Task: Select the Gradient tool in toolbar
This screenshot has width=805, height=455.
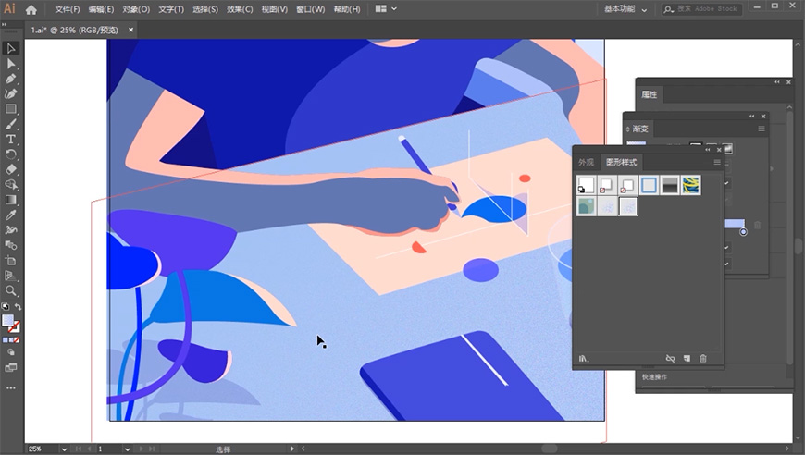Action: (x=10, y=200)
